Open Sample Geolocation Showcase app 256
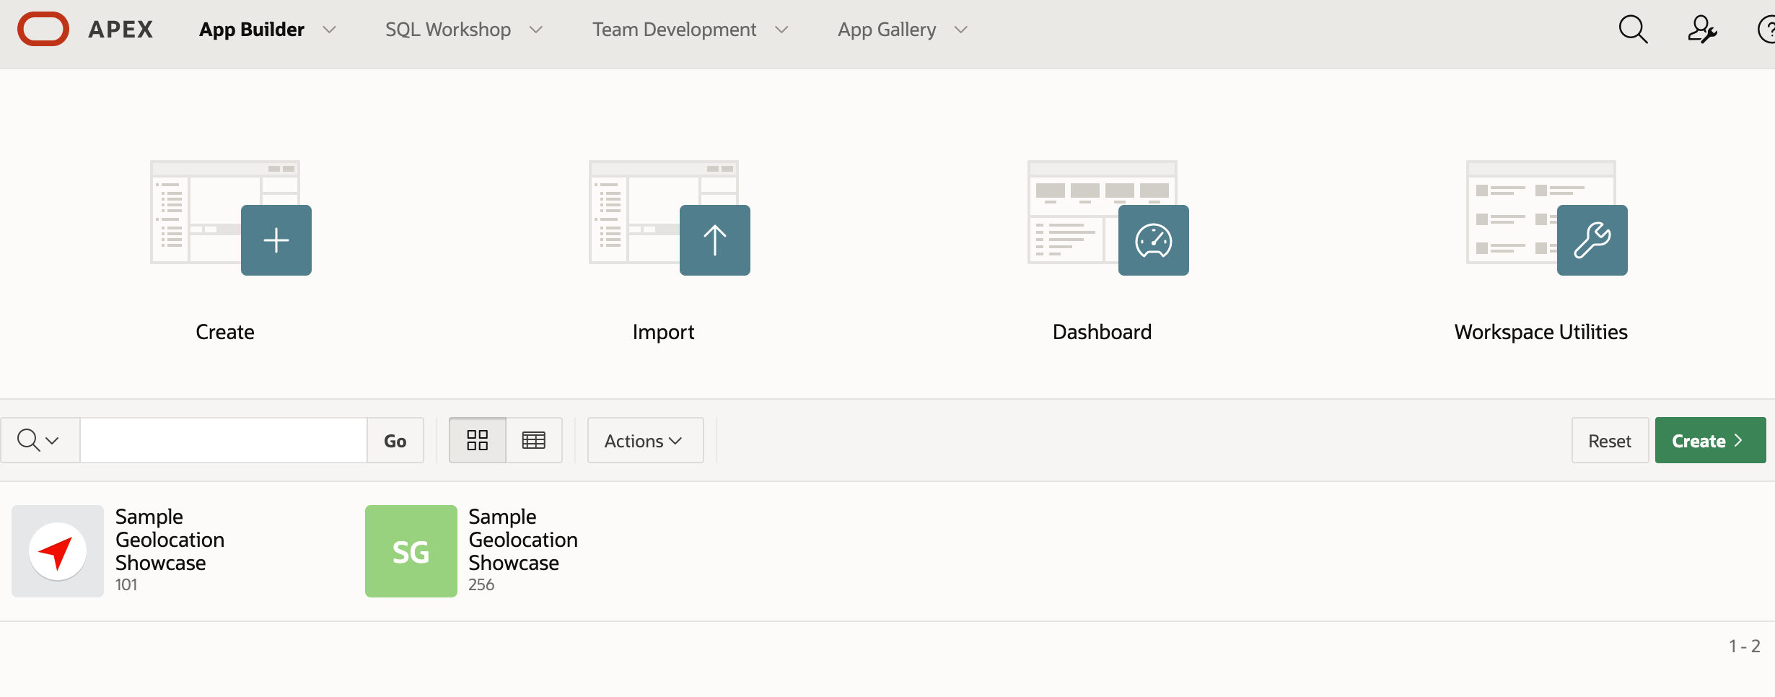 (411, 551)
